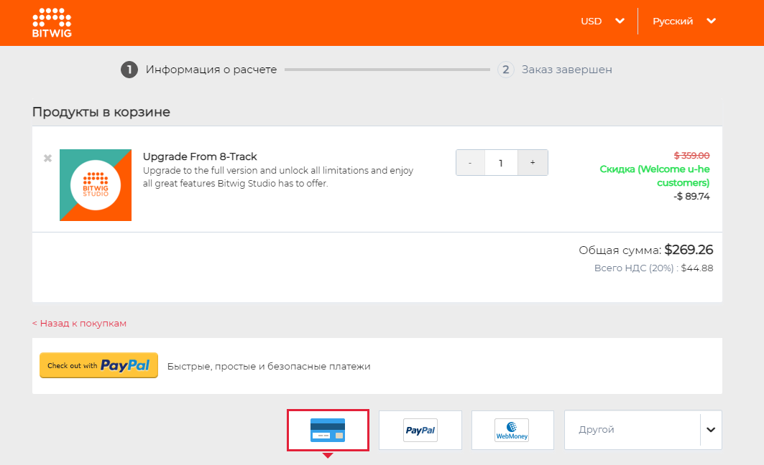Click step 1 Информация о расчете
The height and width of the screenshot is (465, 764).
tap(199, 70)
